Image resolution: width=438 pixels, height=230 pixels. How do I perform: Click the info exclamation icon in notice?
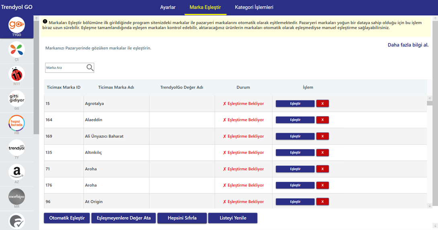(x=45, y=22)
